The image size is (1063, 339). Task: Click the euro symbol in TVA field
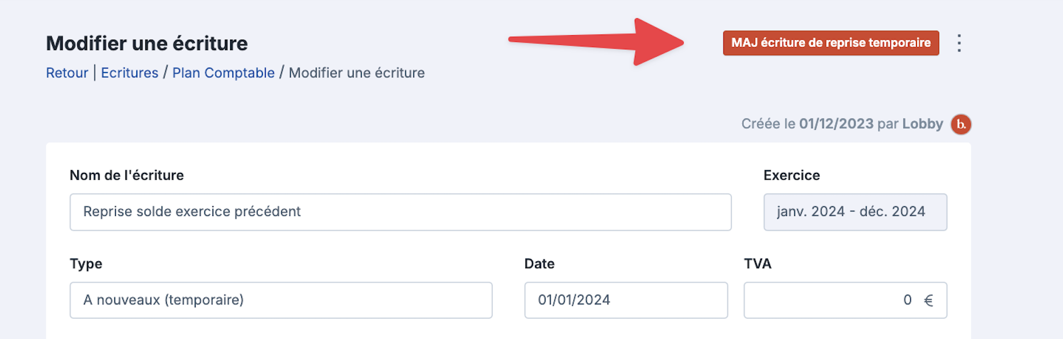(x=928, y=300)
